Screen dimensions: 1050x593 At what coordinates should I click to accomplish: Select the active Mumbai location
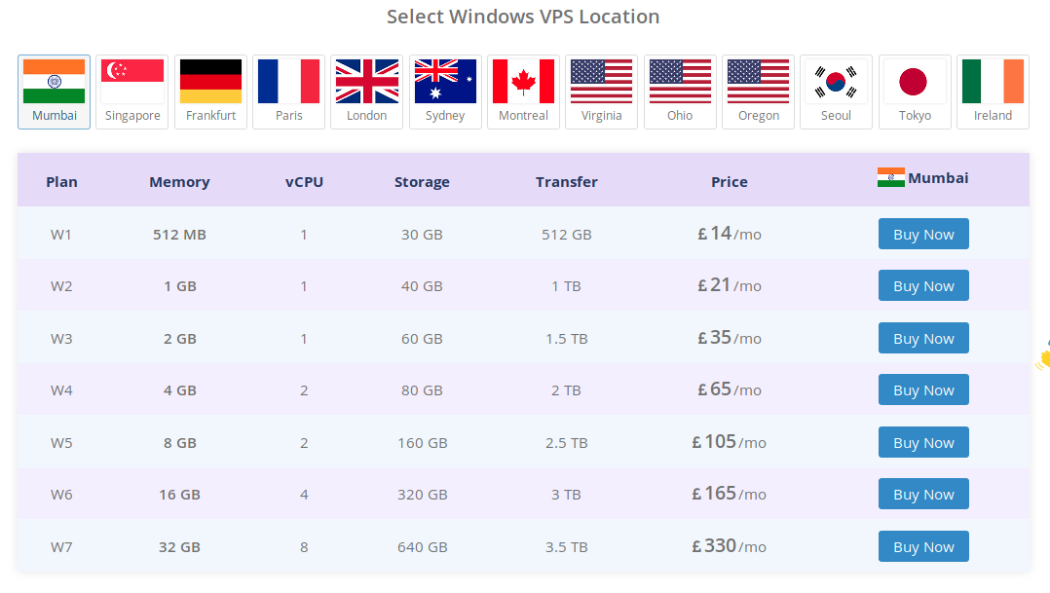pyautogui.click(x=55, y=92)
